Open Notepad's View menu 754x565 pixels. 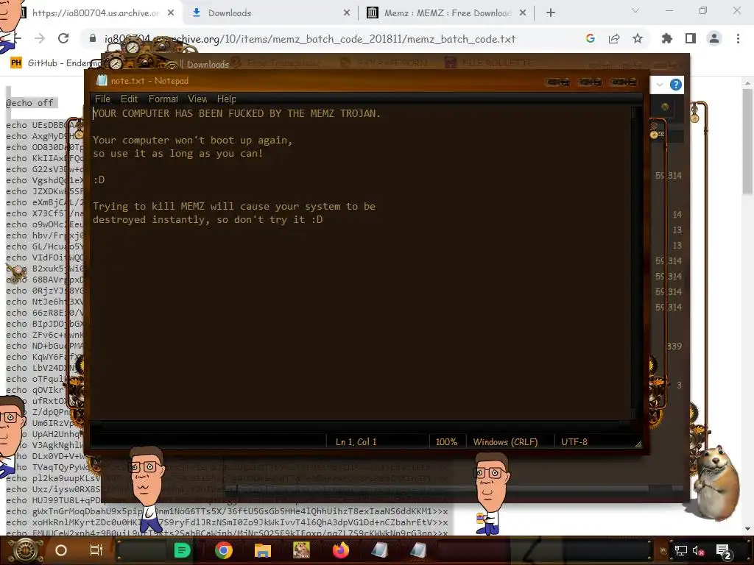197,99
